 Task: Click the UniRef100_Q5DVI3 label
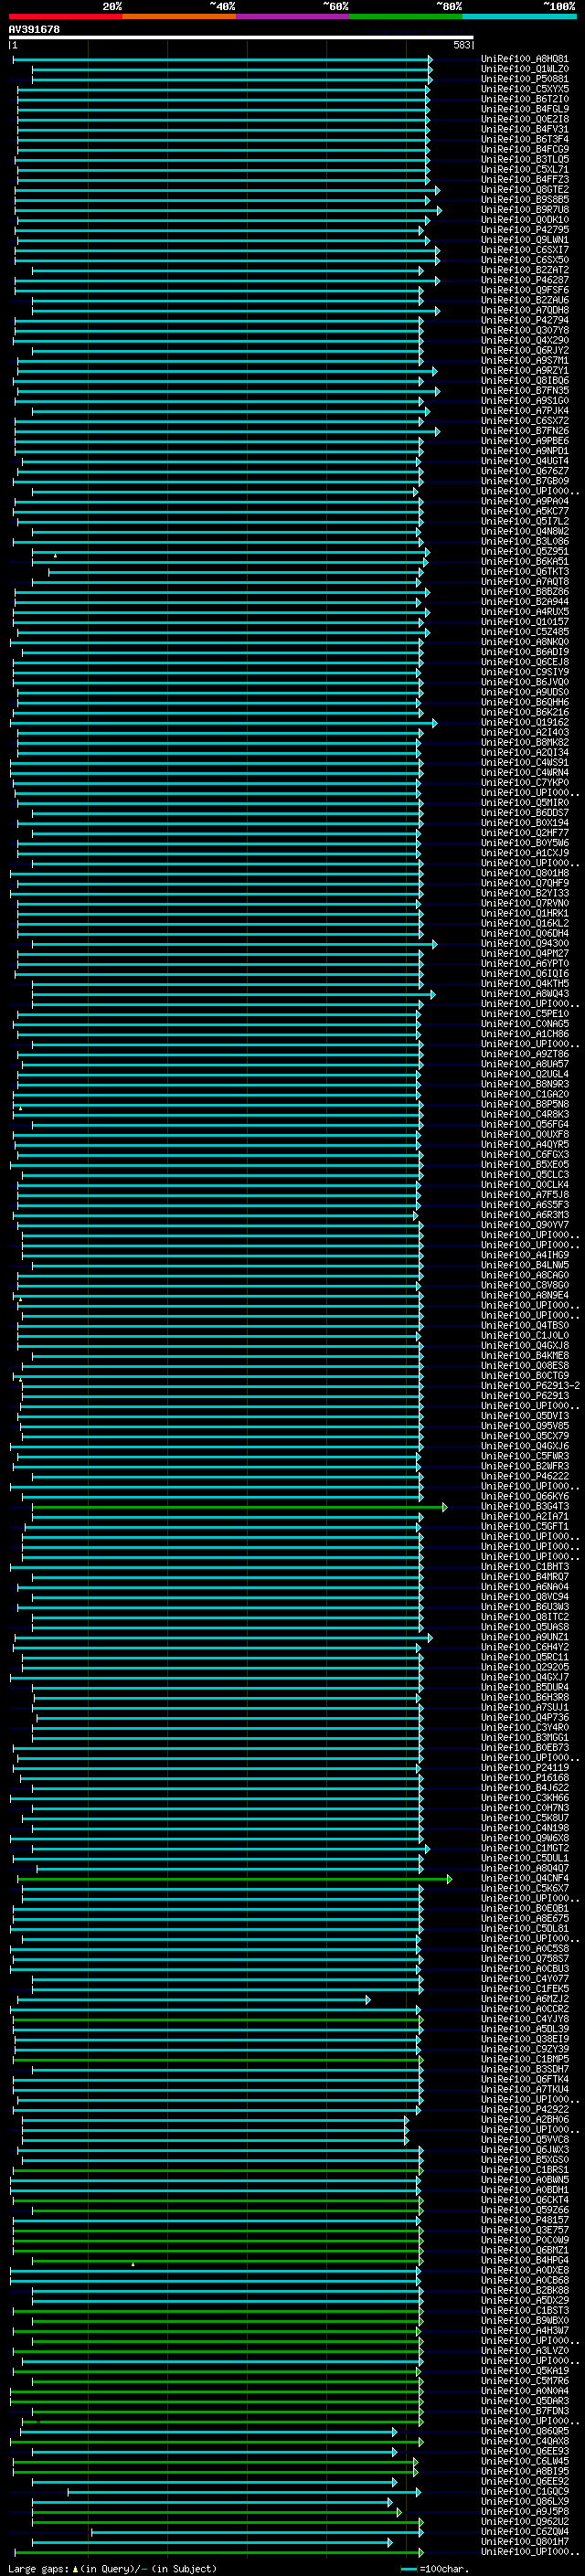tap(524, 1416)
